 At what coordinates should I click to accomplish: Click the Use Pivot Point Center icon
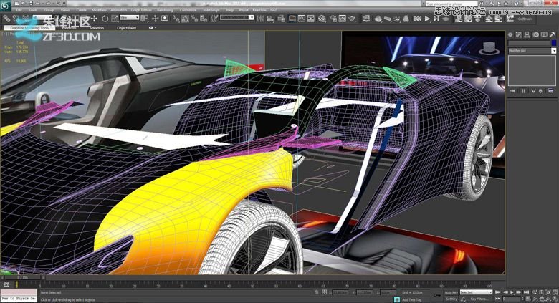pos(144,18)
